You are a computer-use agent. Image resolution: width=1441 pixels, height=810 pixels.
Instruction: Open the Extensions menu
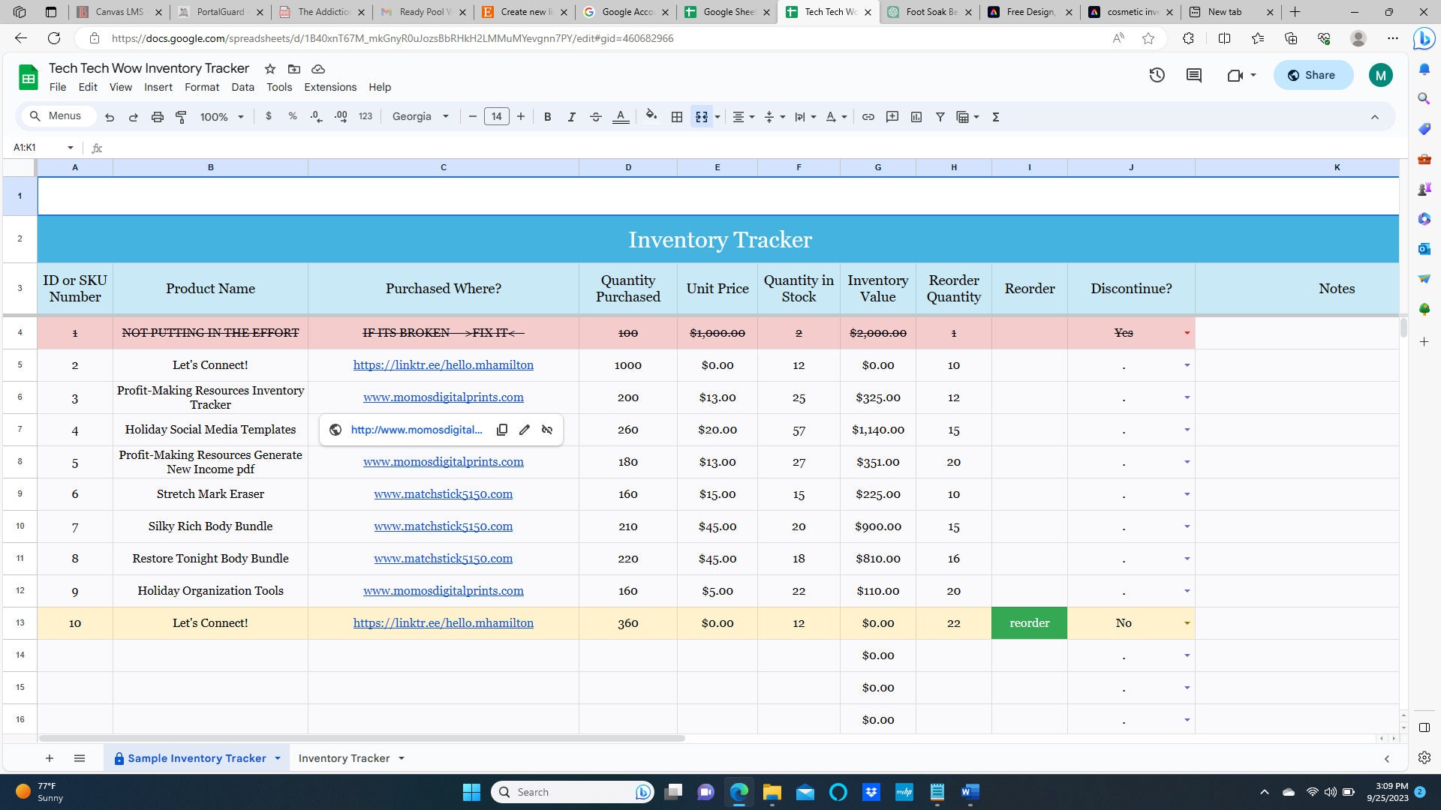point(329,87)
